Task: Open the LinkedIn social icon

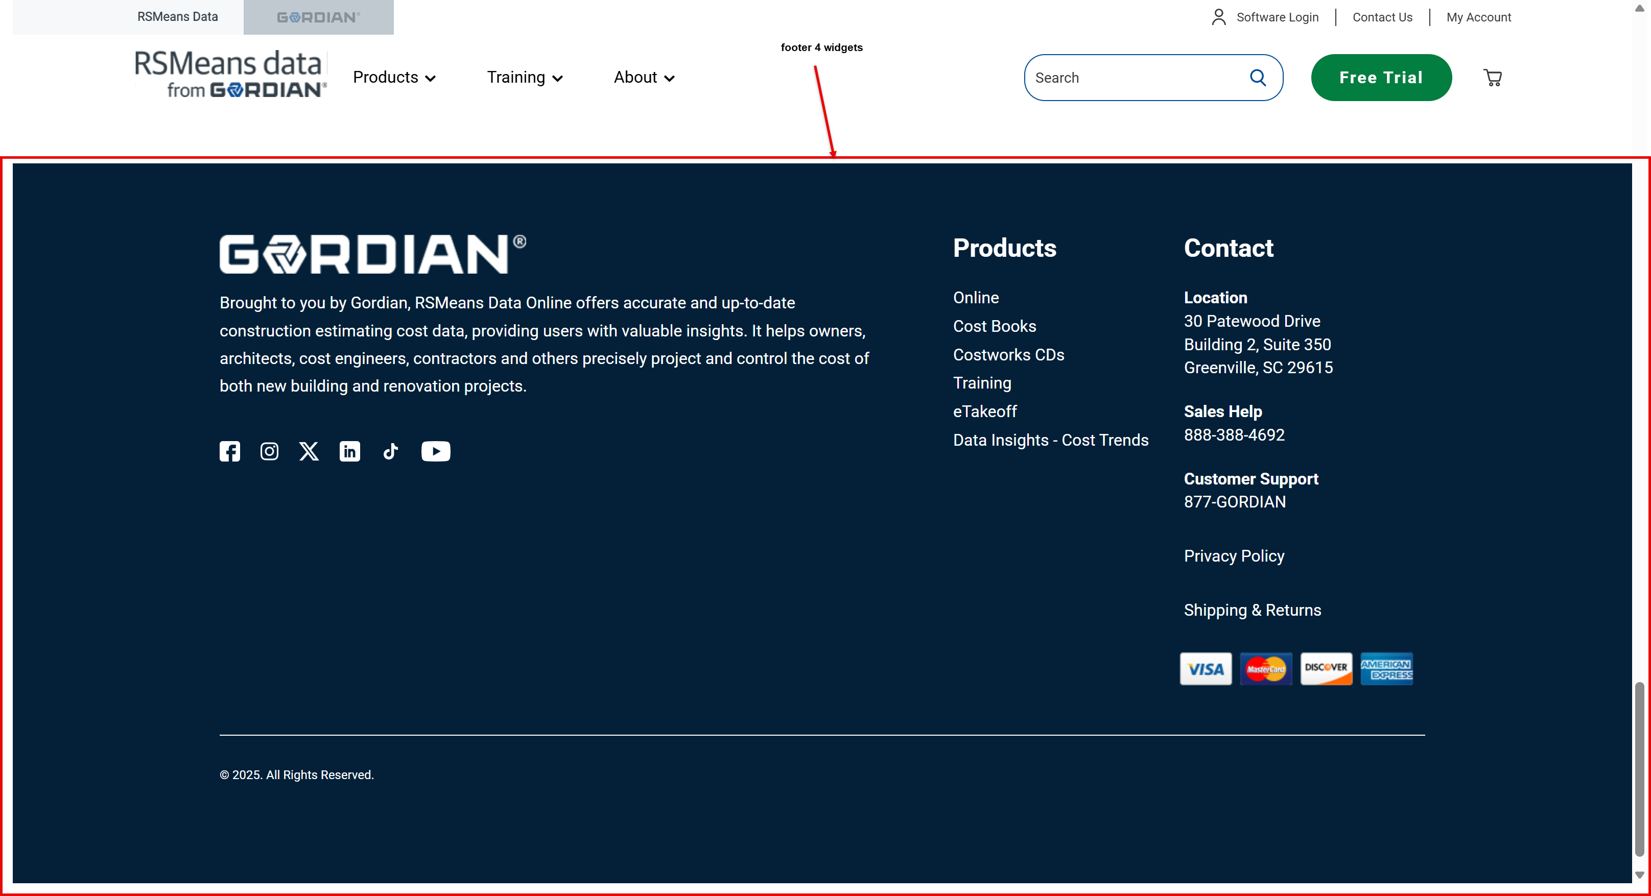Action: click(x=349, y=451)
